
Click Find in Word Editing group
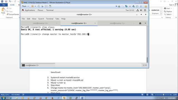pyautogui.click(x=167, y=8)
